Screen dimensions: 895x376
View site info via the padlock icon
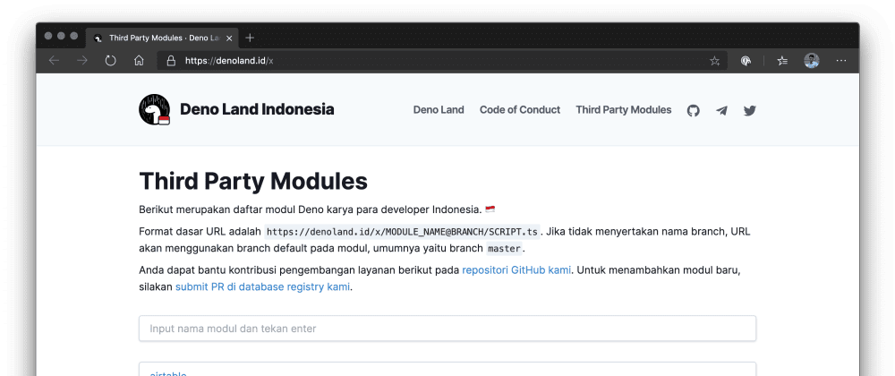pos(171,61)
